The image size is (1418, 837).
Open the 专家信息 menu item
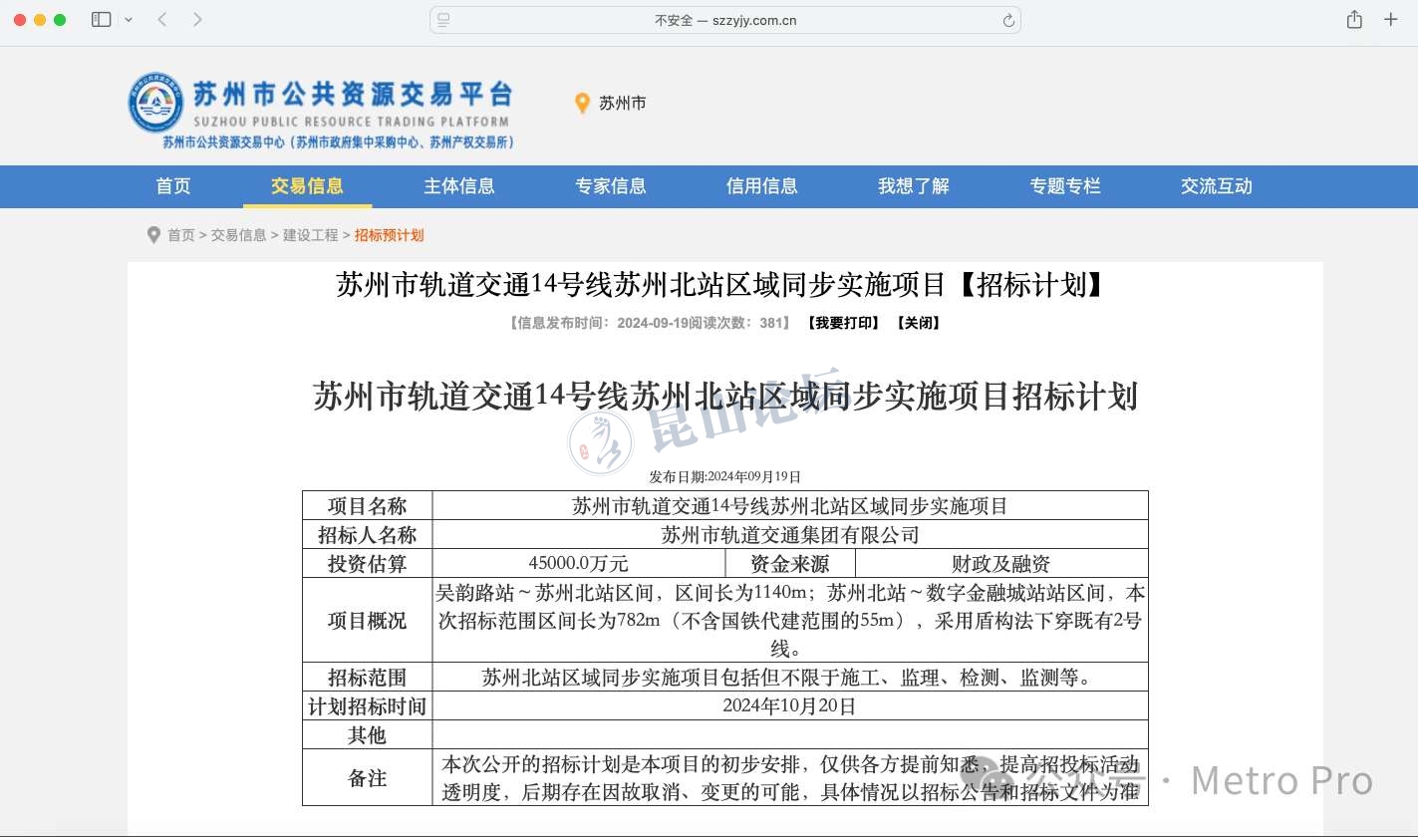[x=610, y=186]
